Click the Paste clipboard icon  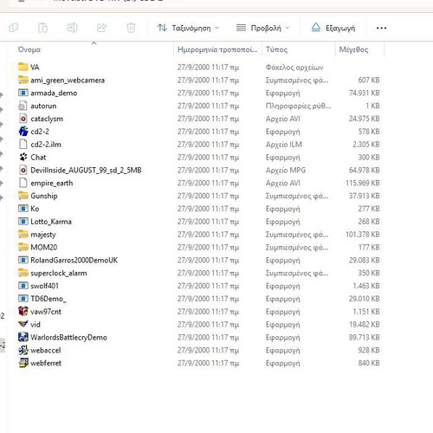click(x=42, y=28)
